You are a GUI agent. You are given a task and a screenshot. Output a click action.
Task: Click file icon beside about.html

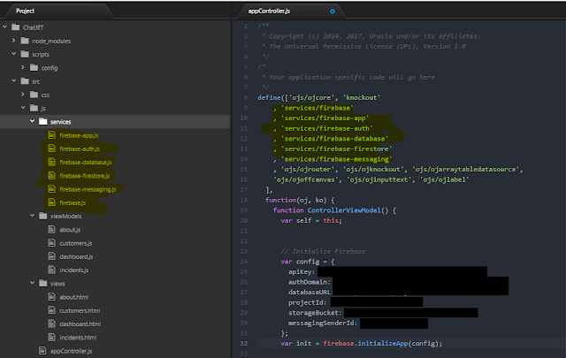[51, 297]
